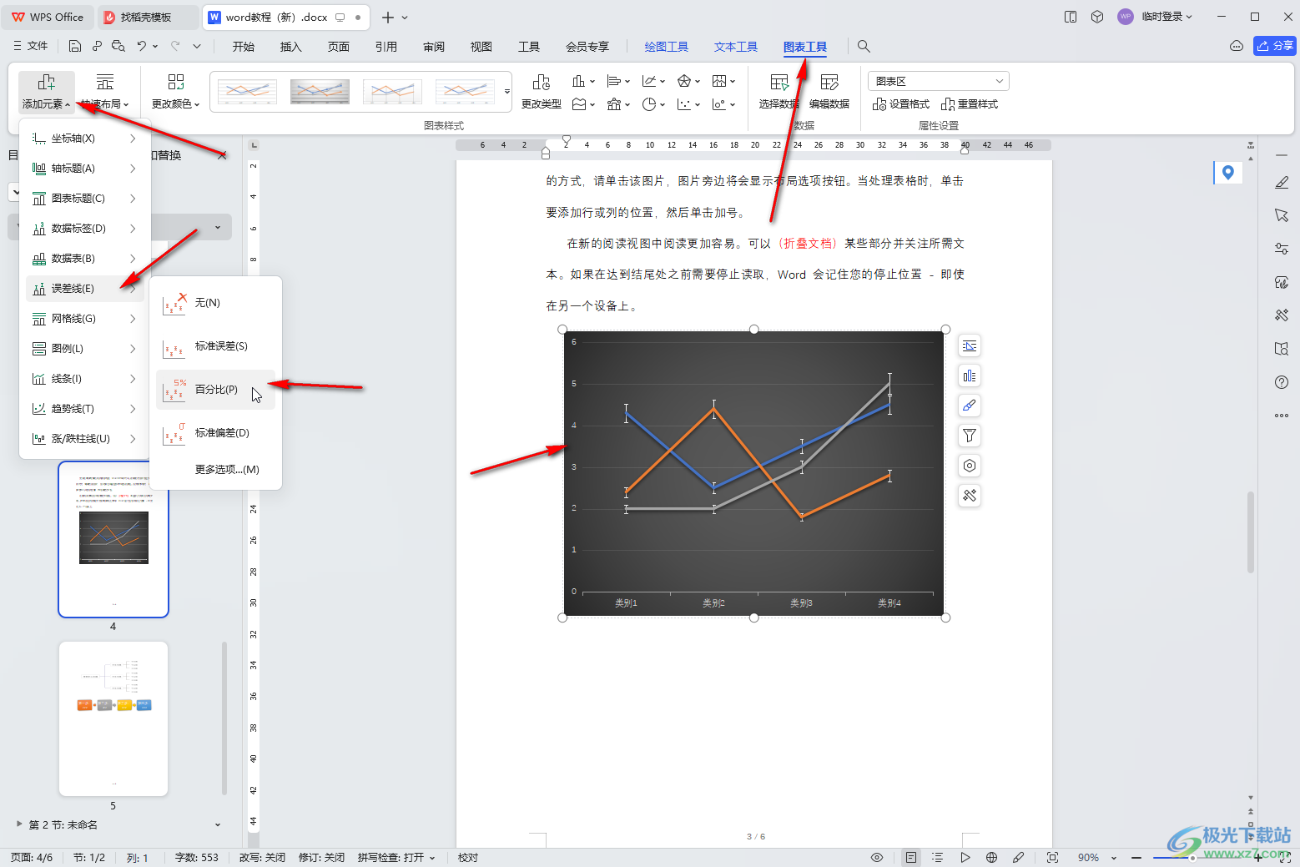Toggle 改写 overwrite mode in status bar
1300x867 pixels.
click(262, 858)
